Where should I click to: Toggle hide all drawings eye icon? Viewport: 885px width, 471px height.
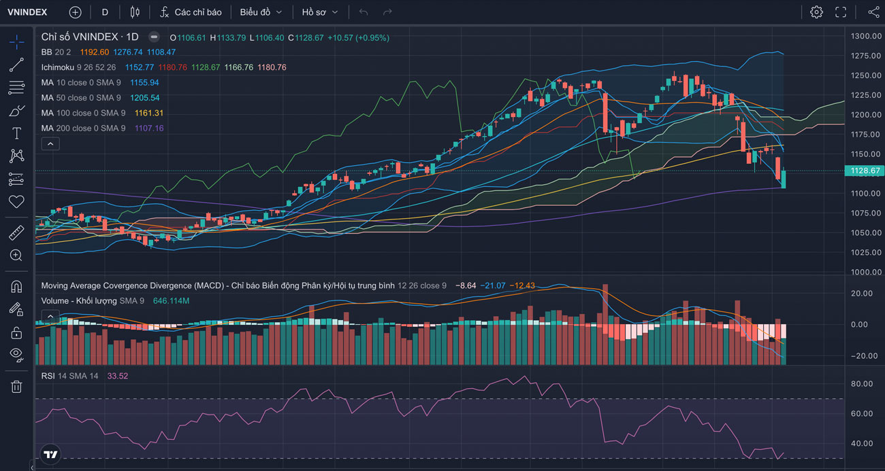click(x=16, y=354)
